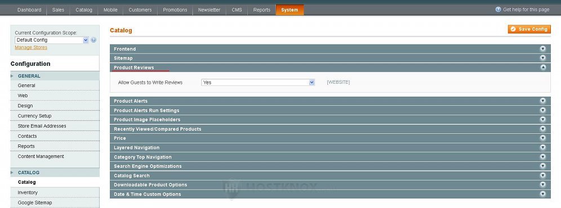Click the Save Config button
This screenshot has height=208, width=561.
[x=529, y=29]
